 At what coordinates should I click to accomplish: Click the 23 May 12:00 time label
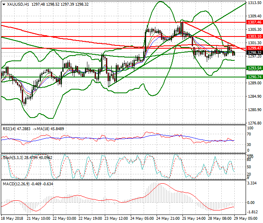pos(116,219)
